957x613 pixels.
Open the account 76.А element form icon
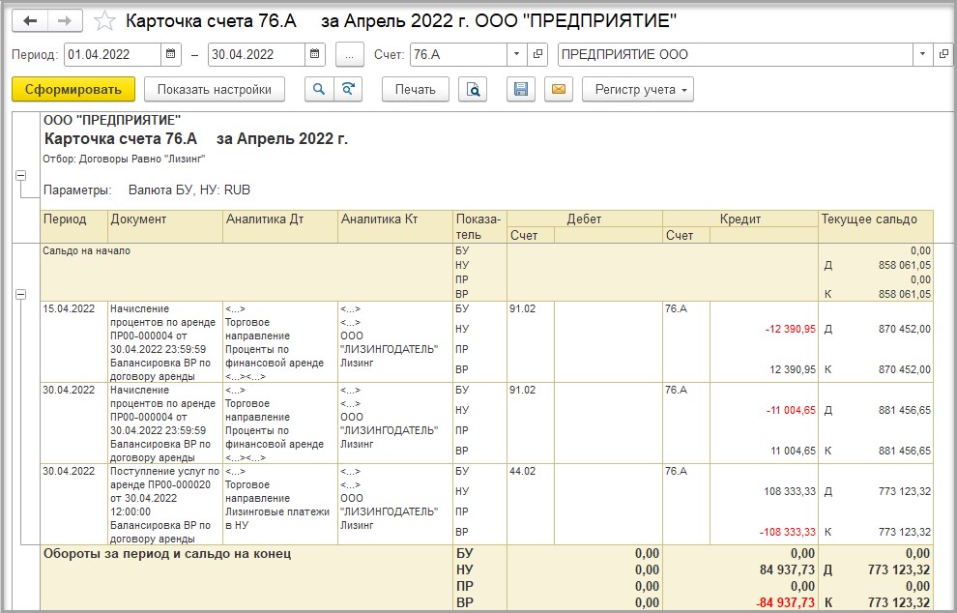click(x=537, y=54)
